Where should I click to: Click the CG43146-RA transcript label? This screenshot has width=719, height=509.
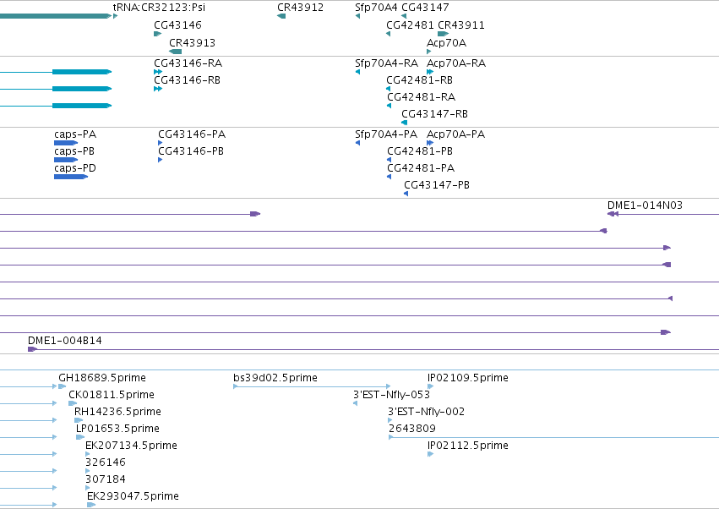188,63
